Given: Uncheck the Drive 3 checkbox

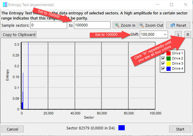Looking at the screenshot, I should coord(163,63).
